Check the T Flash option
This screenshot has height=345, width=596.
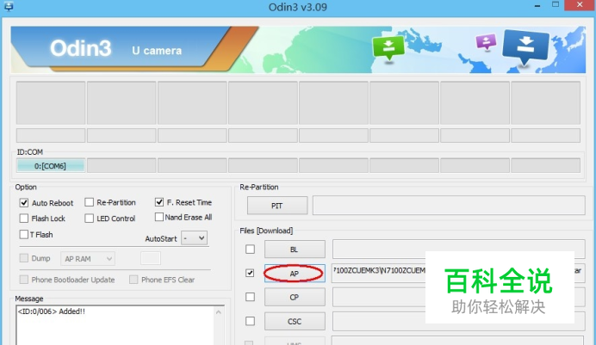[24, 235]
